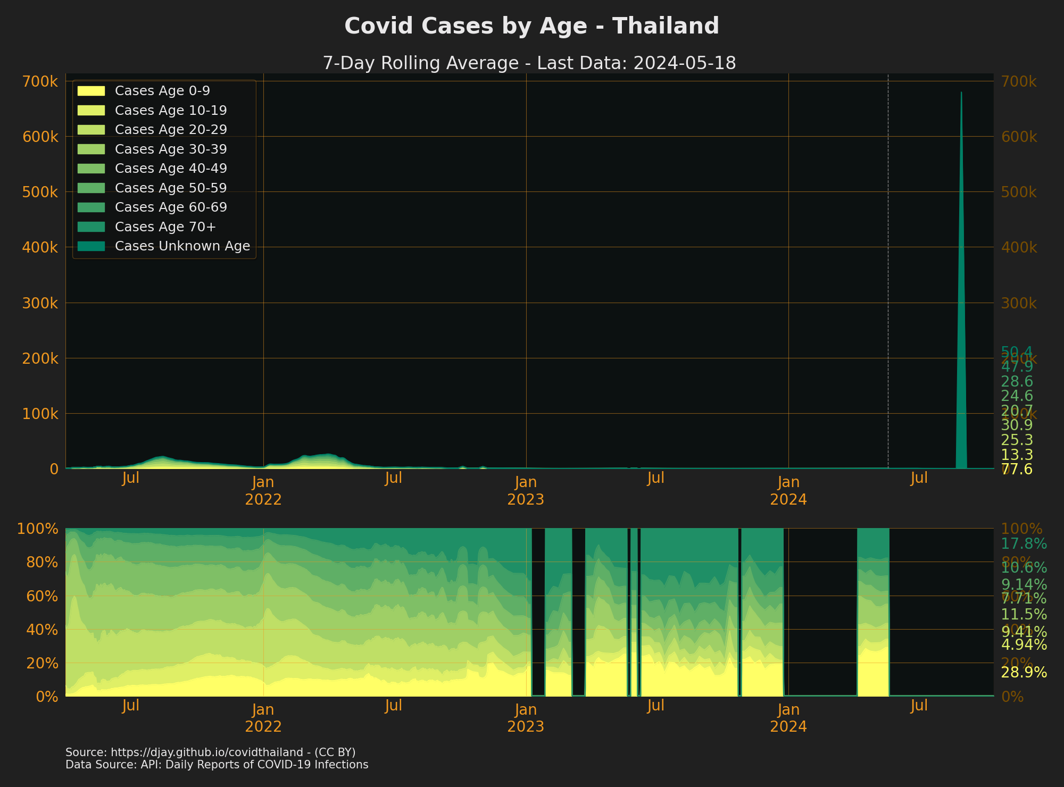
Task: Select the 'Cases Age 30-39' legend label
Action: 171,149
